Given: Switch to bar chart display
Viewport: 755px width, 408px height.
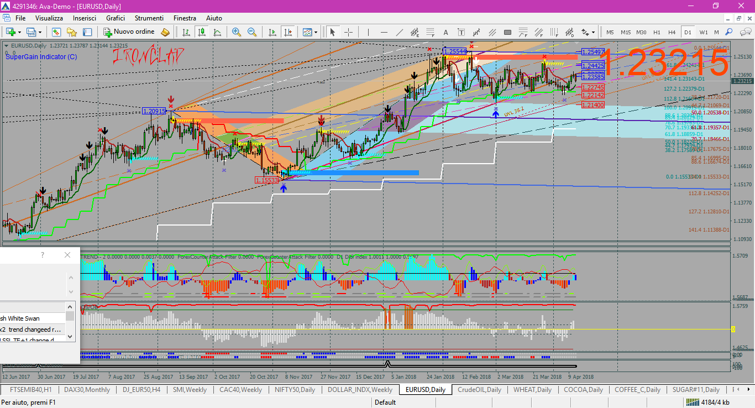Looking at the screenshot, I should (186, 32).
